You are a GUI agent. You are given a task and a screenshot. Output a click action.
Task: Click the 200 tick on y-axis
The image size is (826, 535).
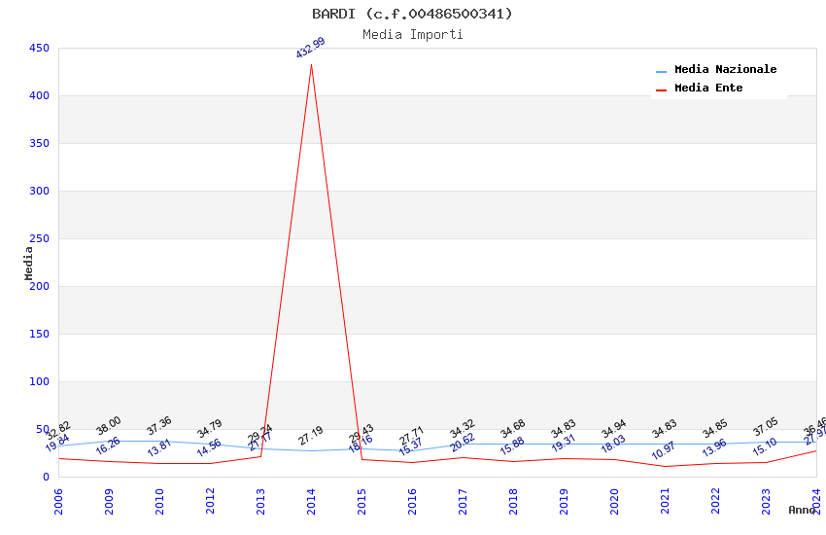[40, 286]
